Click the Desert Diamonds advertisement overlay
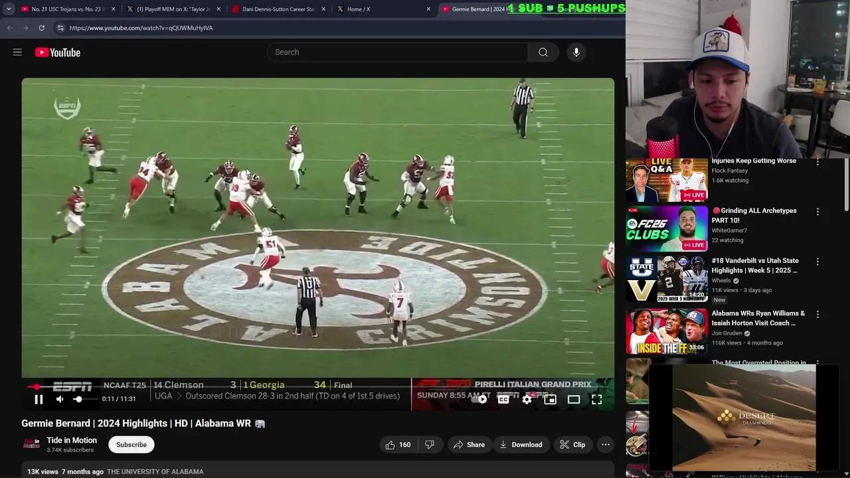This screenshot has height=478, width=850. coord(744,418)
